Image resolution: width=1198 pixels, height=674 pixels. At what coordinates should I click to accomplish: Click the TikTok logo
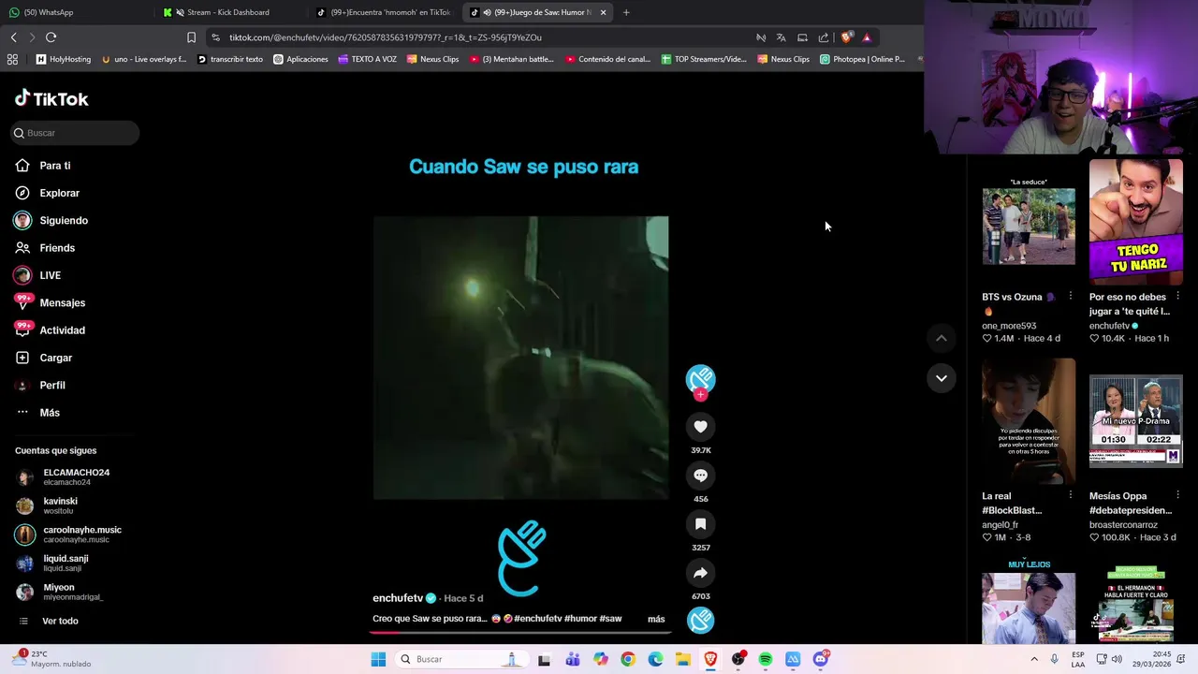(x=51, y=98)
